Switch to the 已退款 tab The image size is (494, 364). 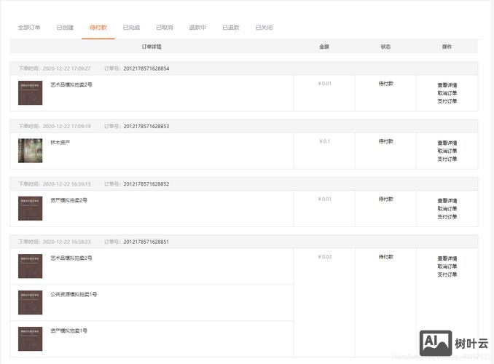(231, 28)
